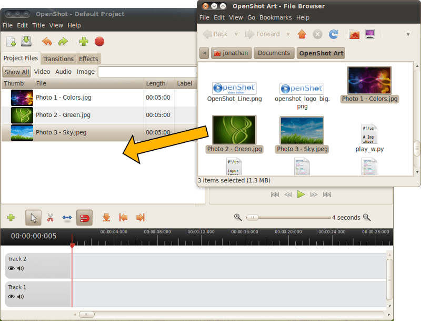
Task: Skip to start of preview
Action: pyautogui.click(x=275, y=194)
